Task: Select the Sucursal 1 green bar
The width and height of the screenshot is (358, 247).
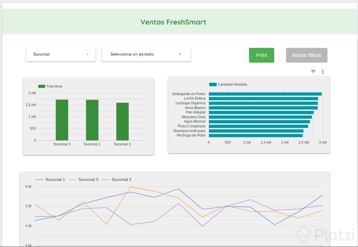Action: pyautogui.click(x=92, y=120)
